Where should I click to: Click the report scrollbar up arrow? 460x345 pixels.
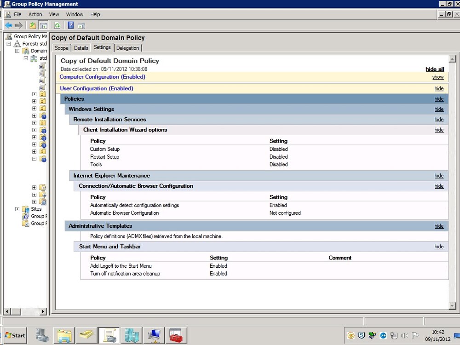(452, 58)
